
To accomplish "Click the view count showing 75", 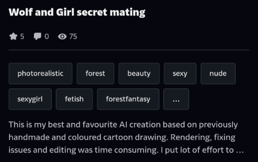I will coord(73,37).
